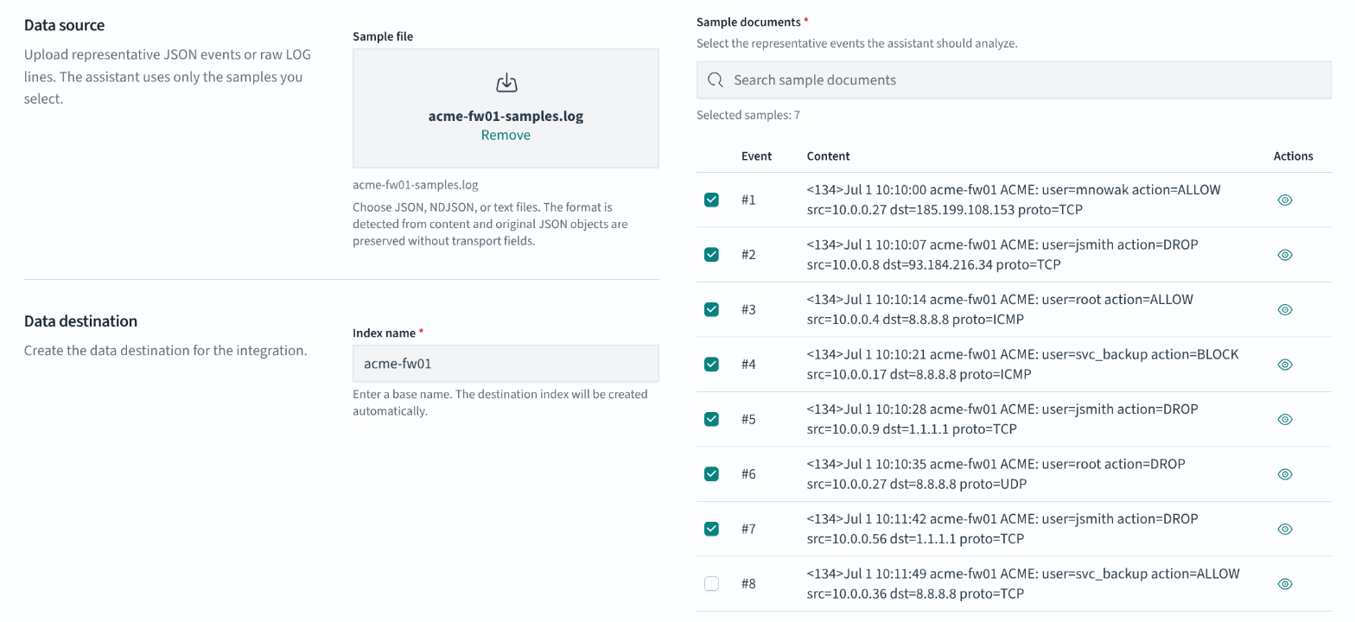Select content of event with proto=UDP
Viewport: 1355px width, 622px height.
tap(996, 474)
